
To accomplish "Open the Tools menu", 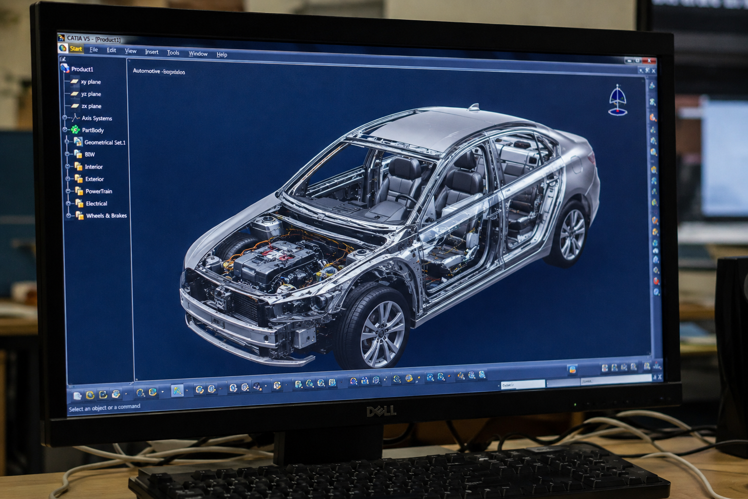I will tap(173, 53).
